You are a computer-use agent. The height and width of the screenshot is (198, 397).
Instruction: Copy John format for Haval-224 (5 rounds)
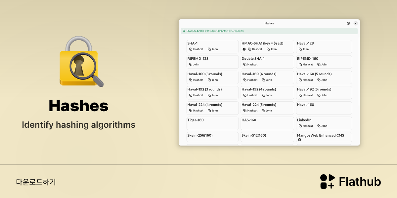point(267,111)
